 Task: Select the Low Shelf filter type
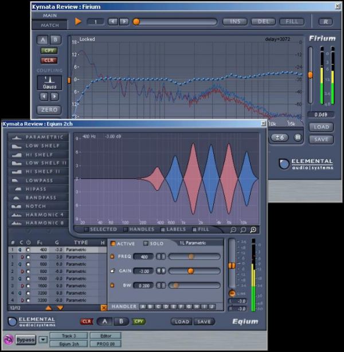pos(38,146)
